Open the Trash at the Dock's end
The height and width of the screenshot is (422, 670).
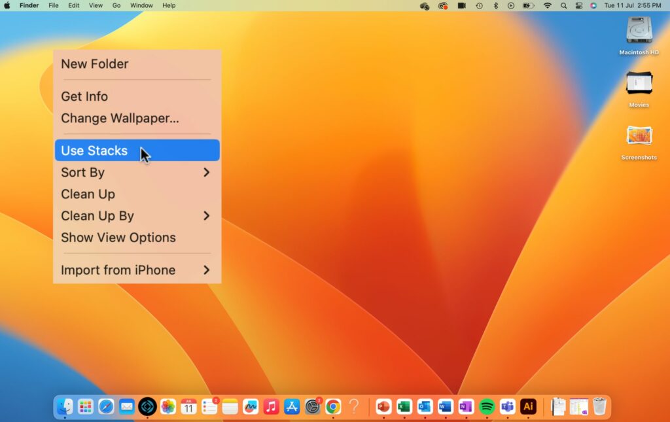pos(600,406)
